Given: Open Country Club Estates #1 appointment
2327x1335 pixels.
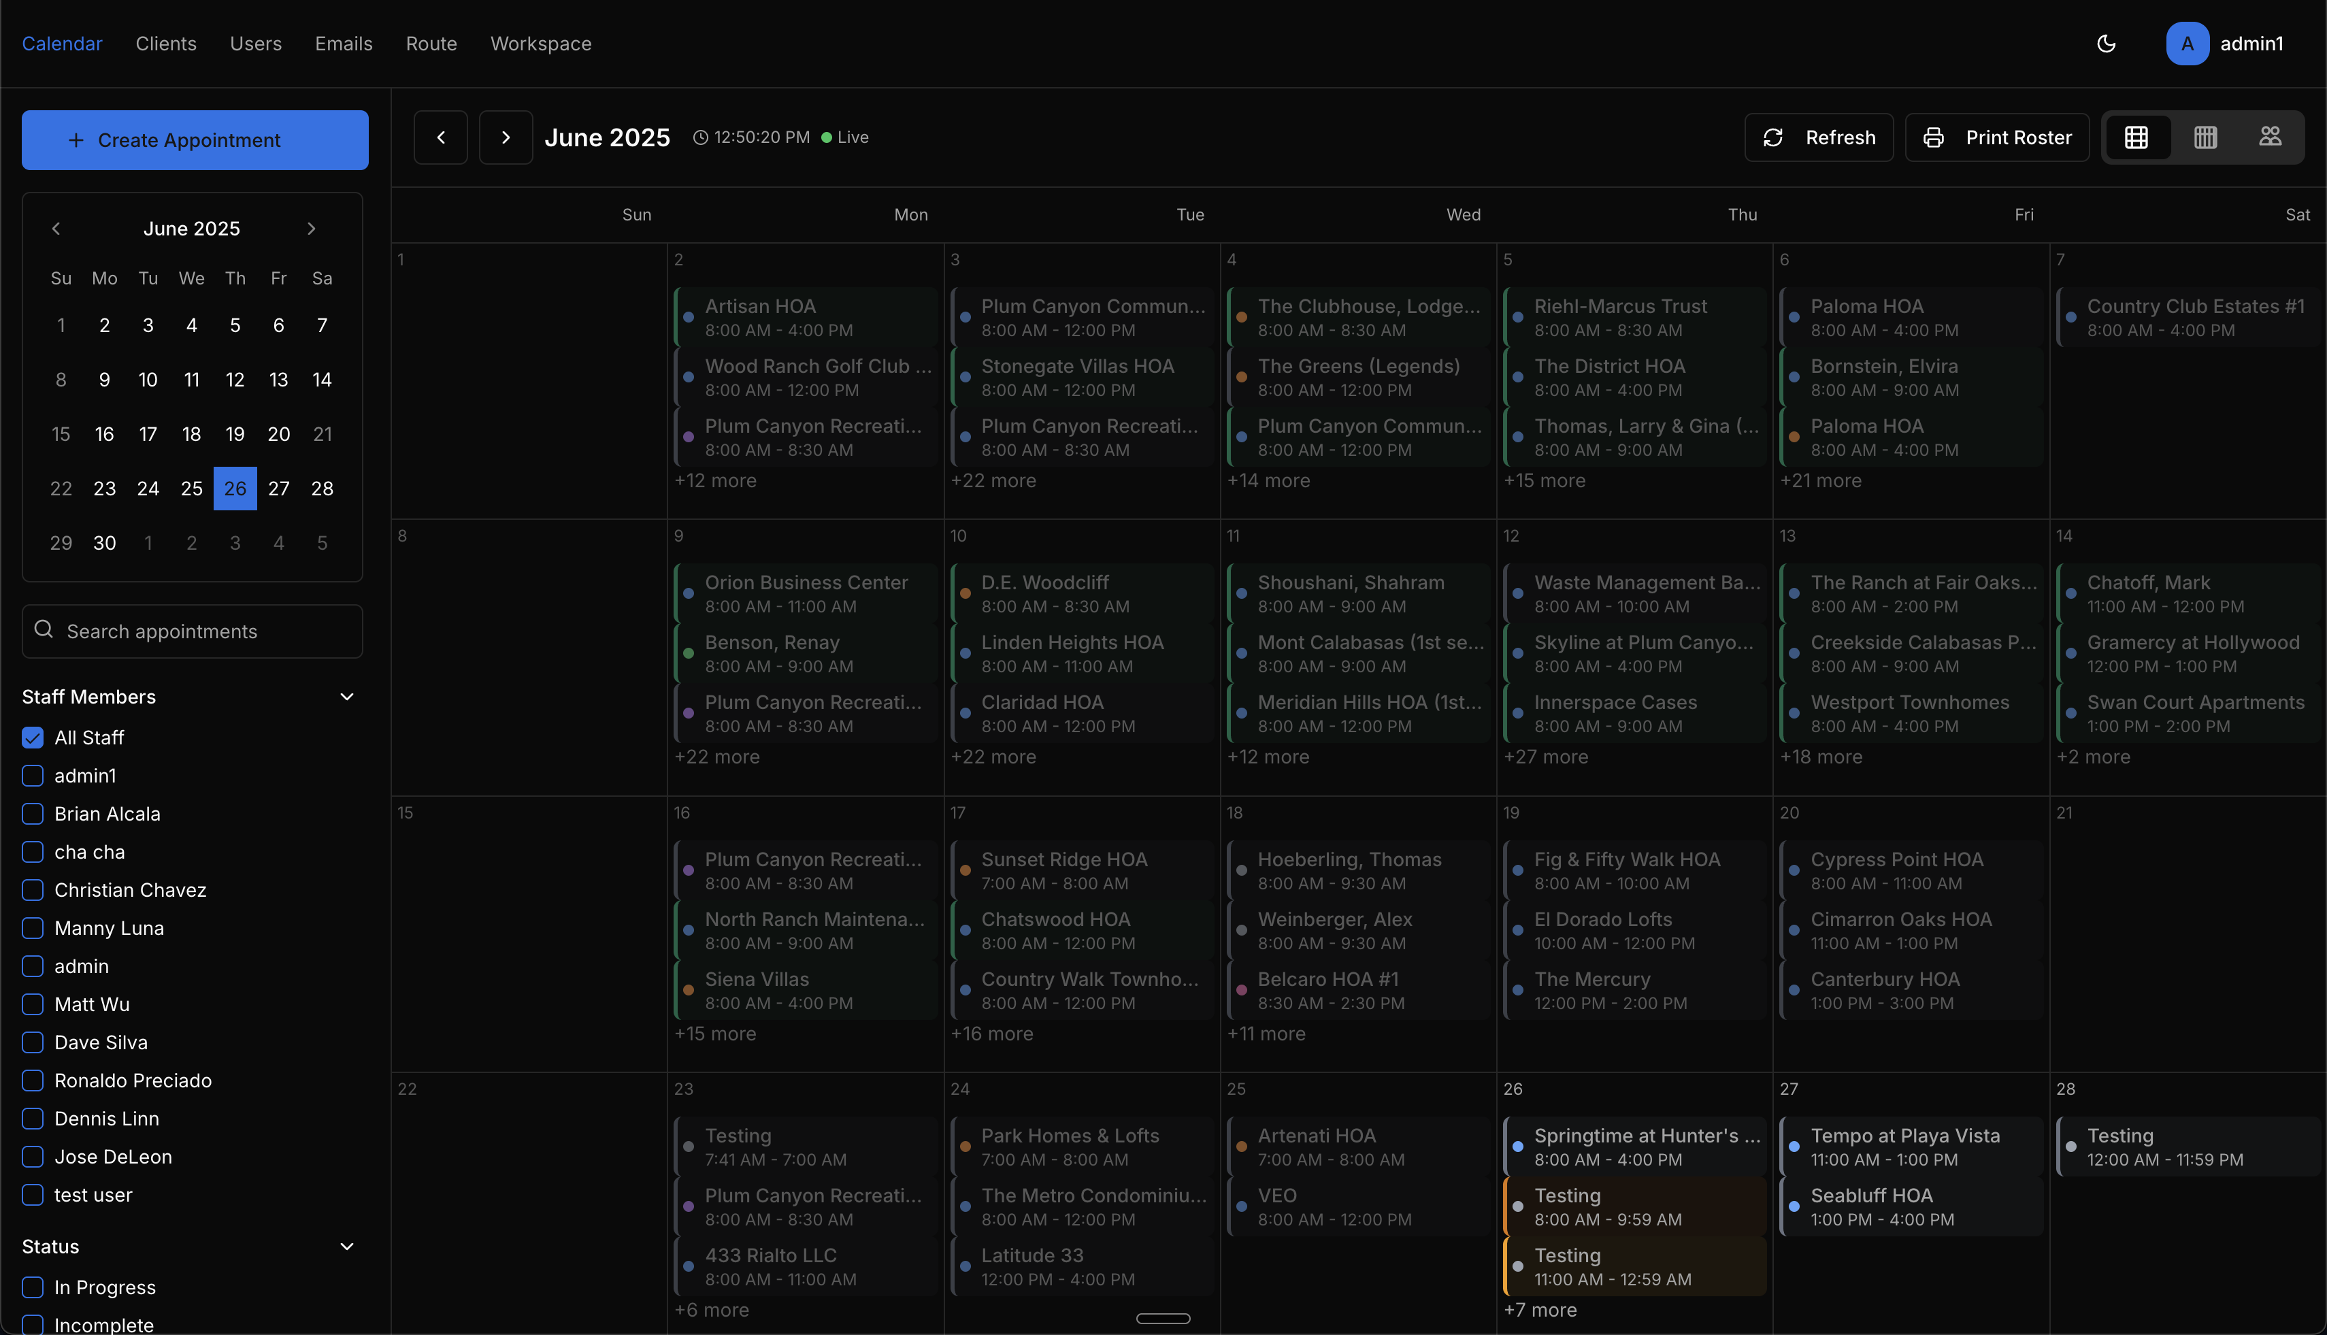Looking at the screenshot, I should tap(2188, 317).
